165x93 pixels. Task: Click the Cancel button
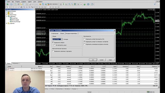coord(101,60)
